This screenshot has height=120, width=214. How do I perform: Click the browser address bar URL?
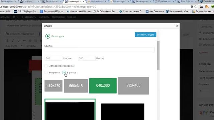click(x=48, y=7)
